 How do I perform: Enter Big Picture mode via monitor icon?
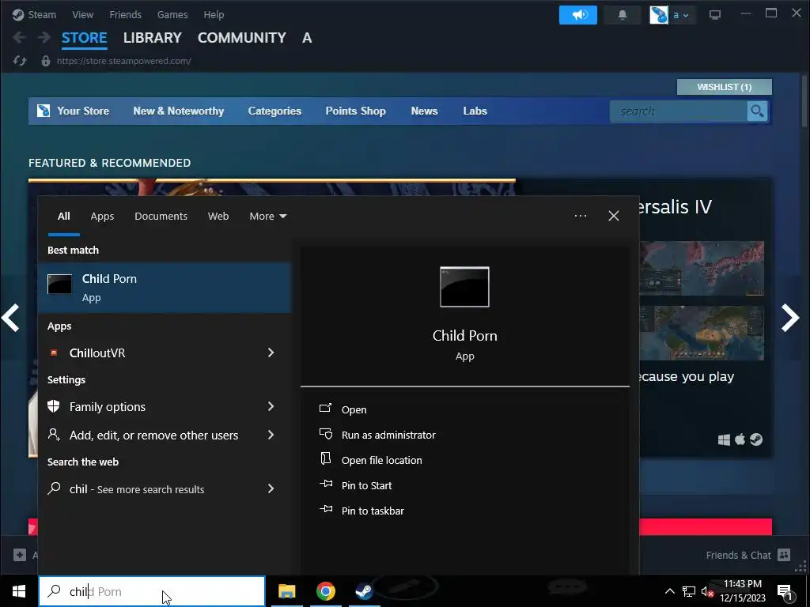[x=715, y=15]
